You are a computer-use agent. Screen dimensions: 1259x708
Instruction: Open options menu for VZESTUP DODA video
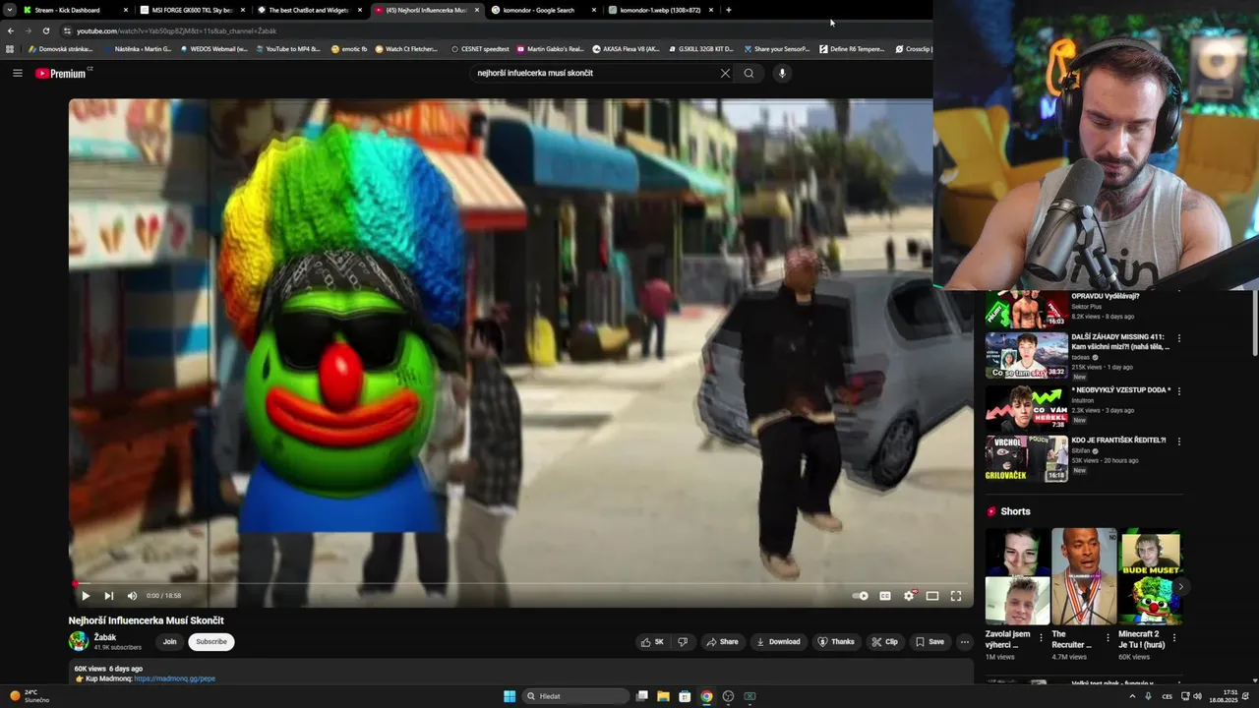(1179, 390)
